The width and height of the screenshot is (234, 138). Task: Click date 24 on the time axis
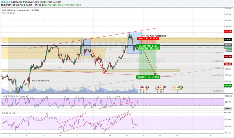pos(210,135)
